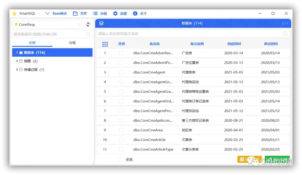Click the search icon in table name filter
This screenshot has height=175, width=302.
[285, 34]
